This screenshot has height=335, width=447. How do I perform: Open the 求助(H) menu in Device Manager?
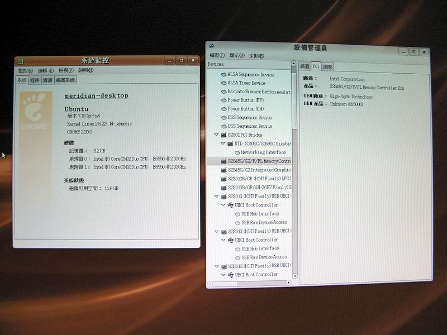(x=256, y=56)
